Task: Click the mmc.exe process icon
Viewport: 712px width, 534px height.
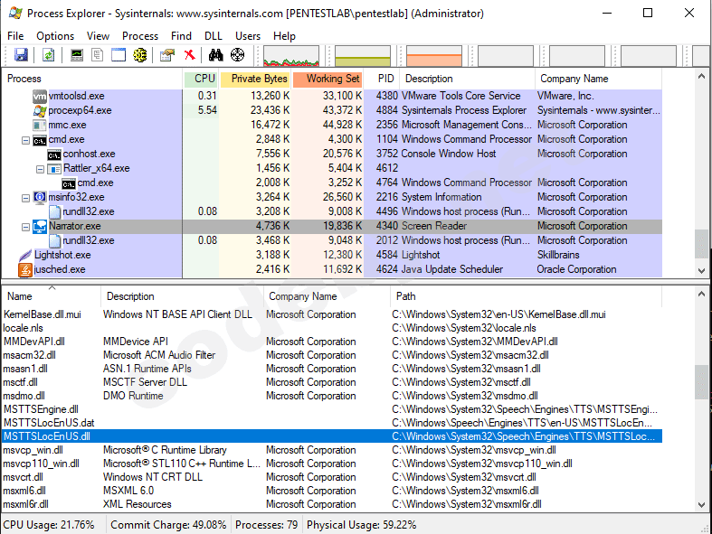Action: [x=40, y=126]
